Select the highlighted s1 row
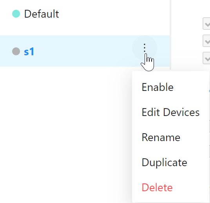 [x=85, y=51]
